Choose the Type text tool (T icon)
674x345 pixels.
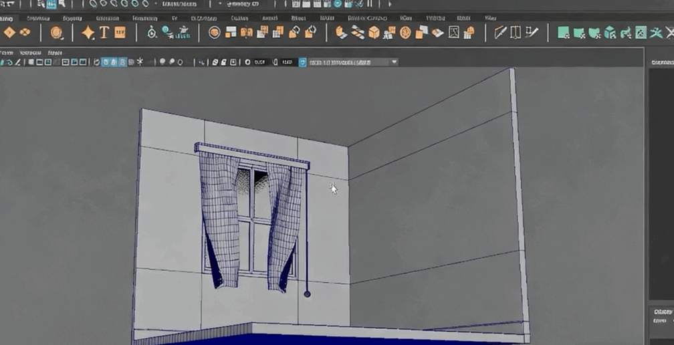(104, 32)
